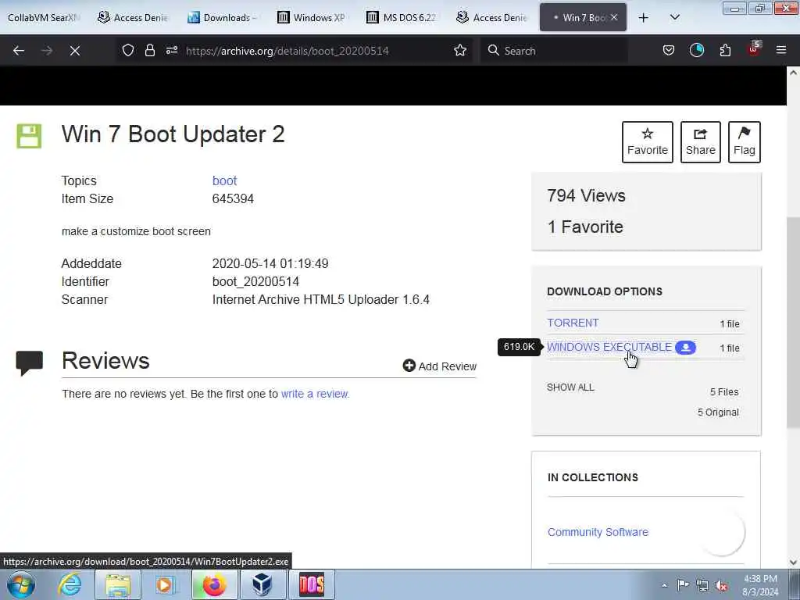Switch to MS DOS 6.22 tab
The height and width of the screenshot is (600, 800).
pyautogui.click(x=403, y=18)
